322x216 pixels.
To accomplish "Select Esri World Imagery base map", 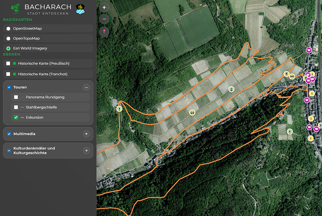I will pyautogui.click(x=8, y=49).
